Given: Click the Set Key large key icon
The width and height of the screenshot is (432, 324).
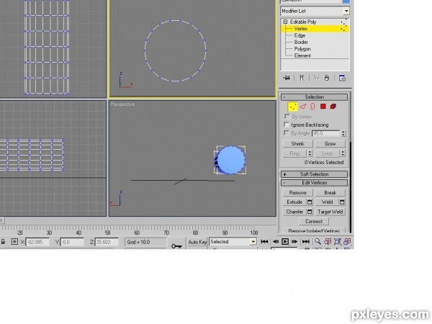Looking at the screenshot, I should [176, 246].
